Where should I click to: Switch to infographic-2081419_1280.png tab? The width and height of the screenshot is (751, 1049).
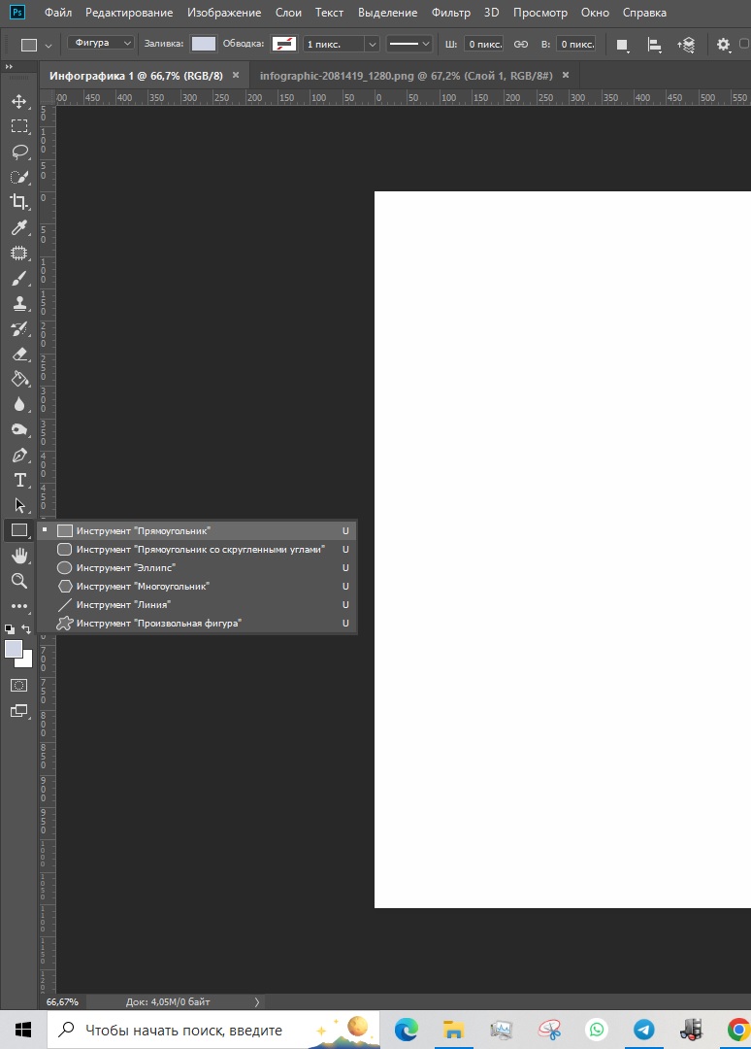click(x=406, y=75)
